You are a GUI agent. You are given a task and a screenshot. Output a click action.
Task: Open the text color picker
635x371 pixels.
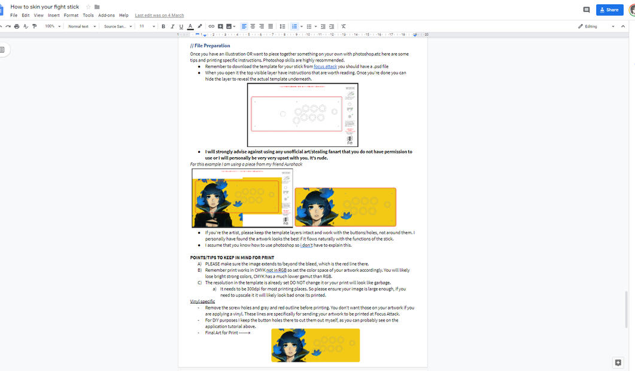(190, 26)
